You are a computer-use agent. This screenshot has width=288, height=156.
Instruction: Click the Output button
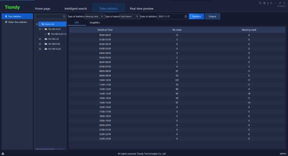point(212,16)
